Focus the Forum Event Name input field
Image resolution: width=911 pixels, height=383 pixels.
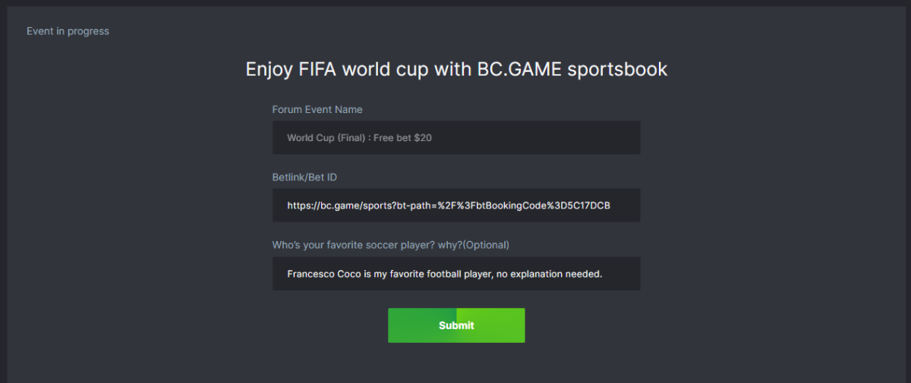pos(456,138)
